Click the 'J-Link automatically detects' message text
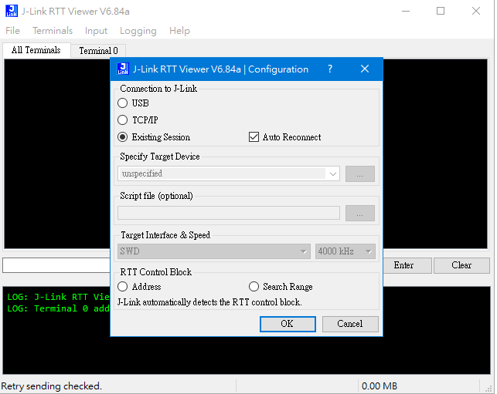 209,302
